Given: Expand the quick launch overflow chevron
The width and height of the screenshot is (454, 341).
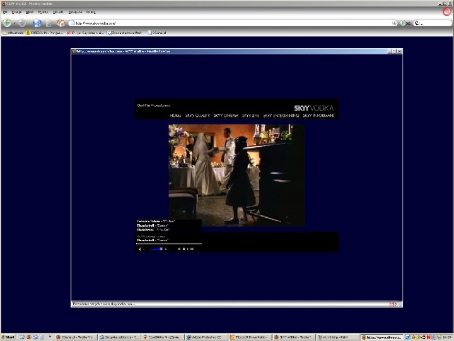Looking at the screenshot, I should click(50, 337).
